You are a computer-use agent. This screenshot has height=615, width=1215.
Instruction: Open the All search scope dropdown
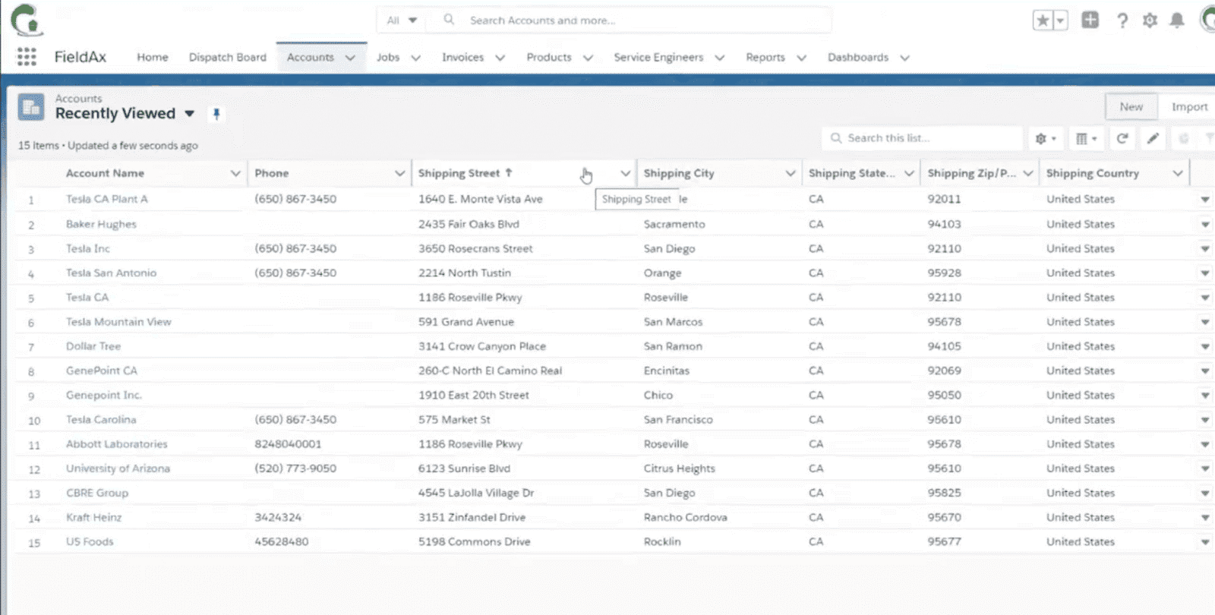[x=402, y=20]
